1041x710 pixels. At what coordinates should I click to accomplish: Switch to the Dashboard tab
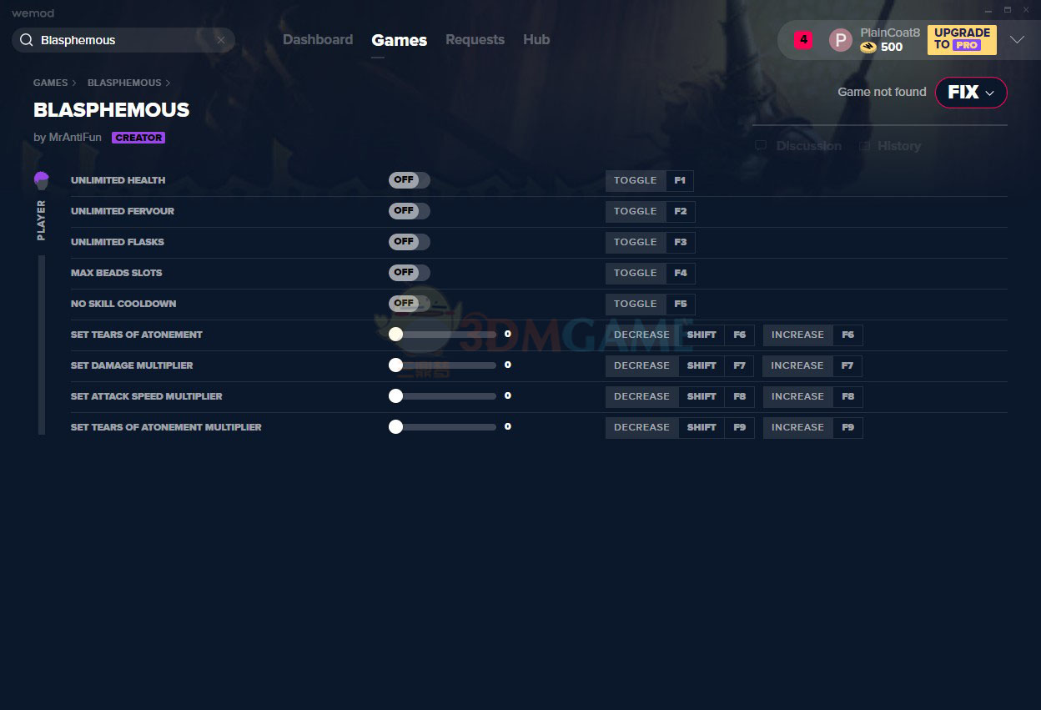[318, 40]
